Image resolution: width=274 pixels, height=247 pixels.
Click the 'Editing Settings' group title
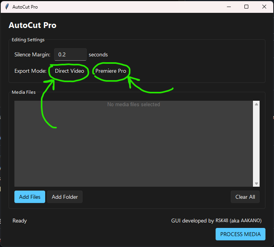[x=28, y=40]
